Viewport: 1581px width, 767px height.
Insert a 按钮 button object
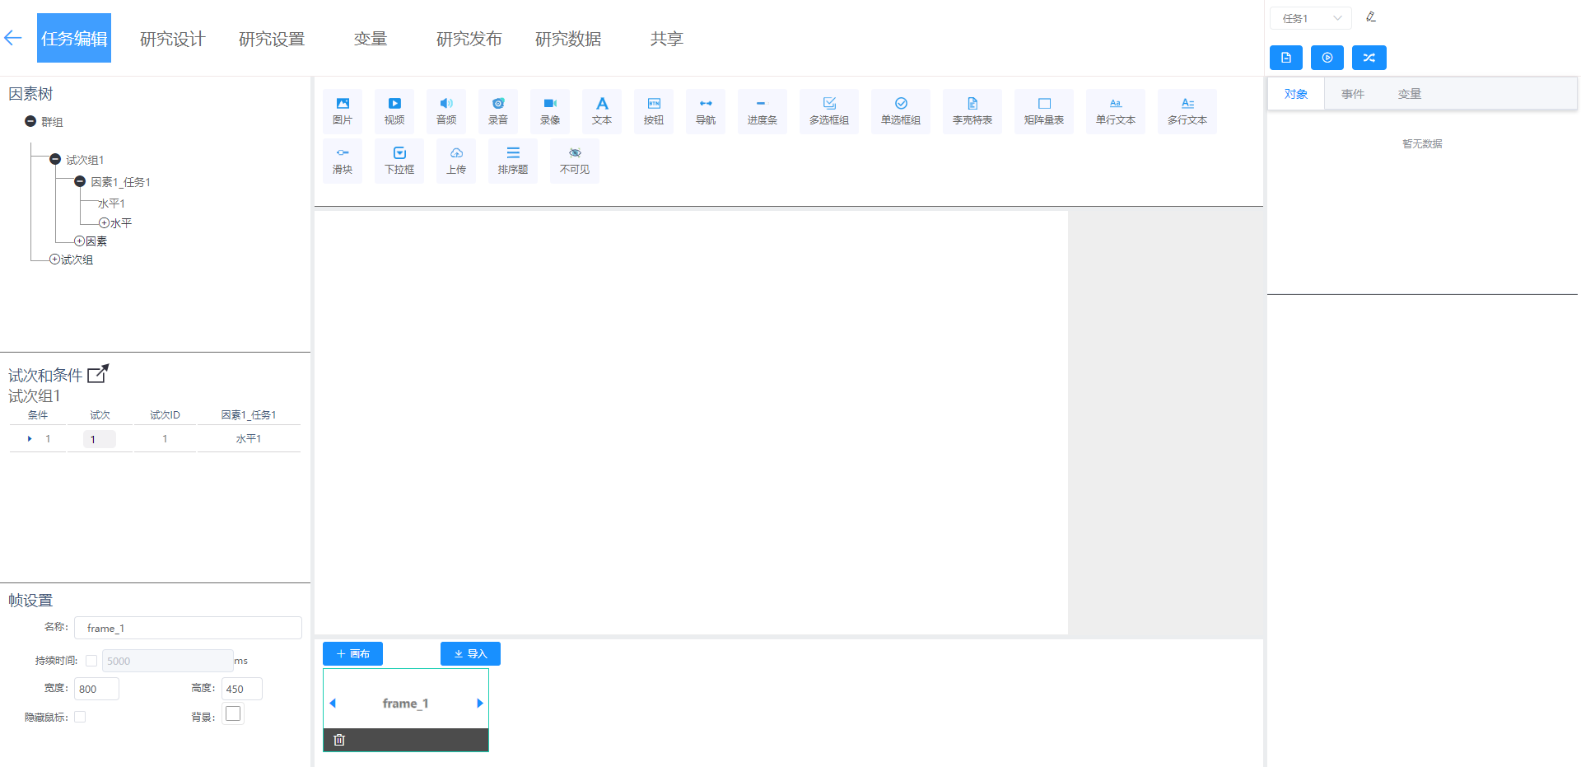pyautogui.click(x=654, y=111)
